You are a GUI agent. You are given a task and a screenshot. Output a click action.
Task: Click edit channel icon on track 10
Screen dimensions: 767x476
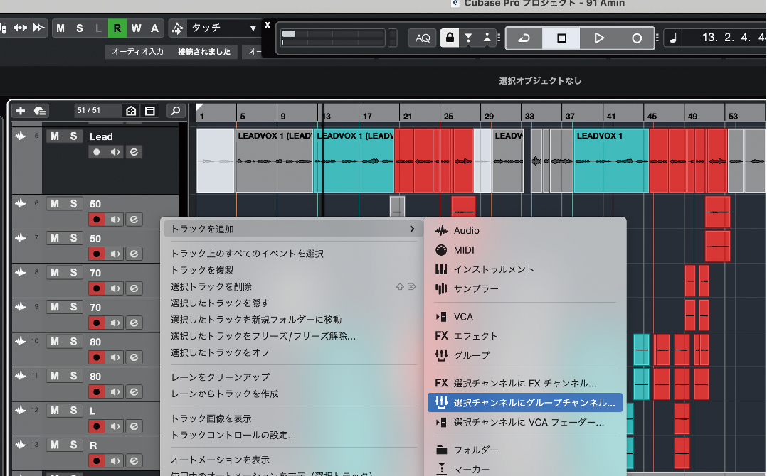click(x=134, y=358)
